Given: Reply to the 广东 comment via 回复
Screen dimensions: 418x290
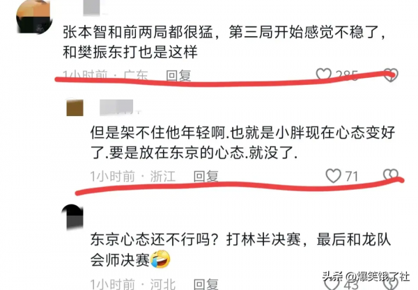Looking at the screenshot, I should click(x=178, y=76).
